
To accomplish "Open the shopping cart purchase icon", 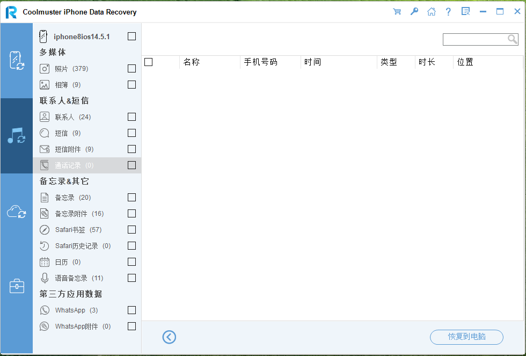I will click(397, 12).
